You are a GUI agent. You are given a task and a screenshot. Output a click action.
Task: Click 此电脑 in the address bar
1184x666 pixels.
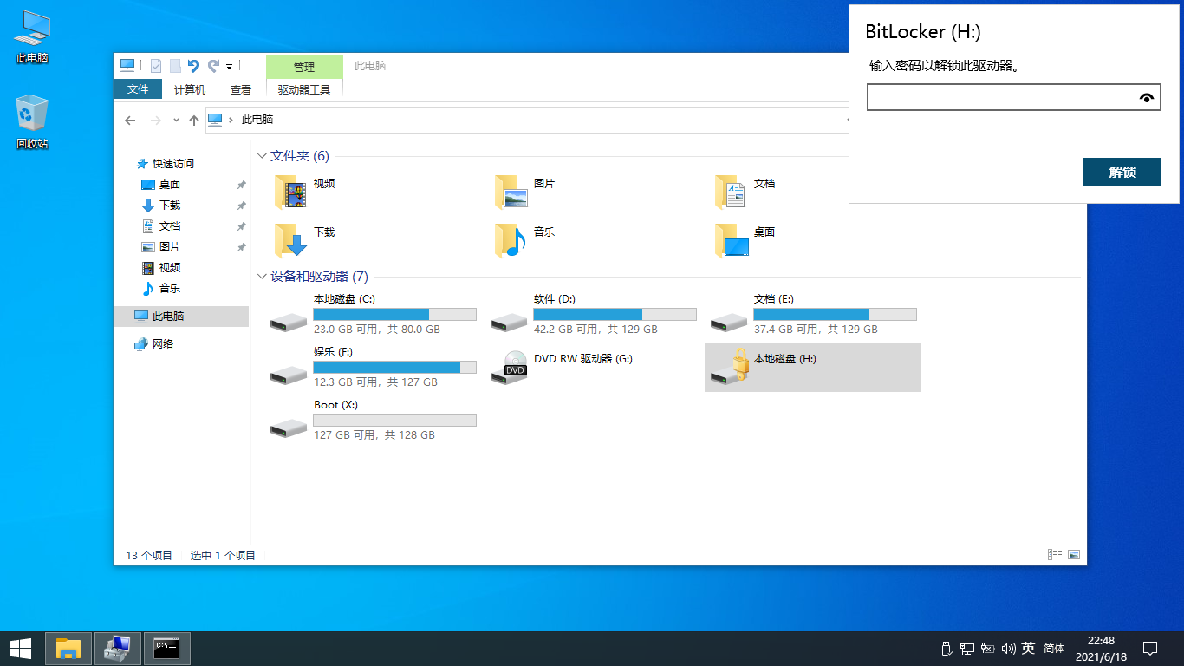coord(257,120)
